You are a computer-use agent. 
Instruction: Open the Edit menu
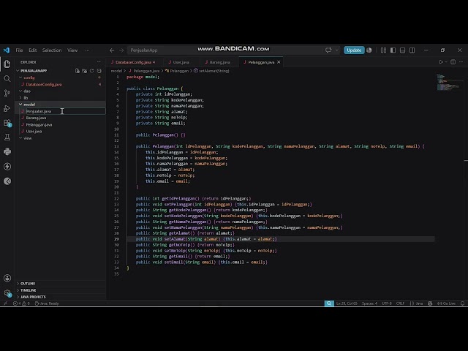click(x=32, y=50)
